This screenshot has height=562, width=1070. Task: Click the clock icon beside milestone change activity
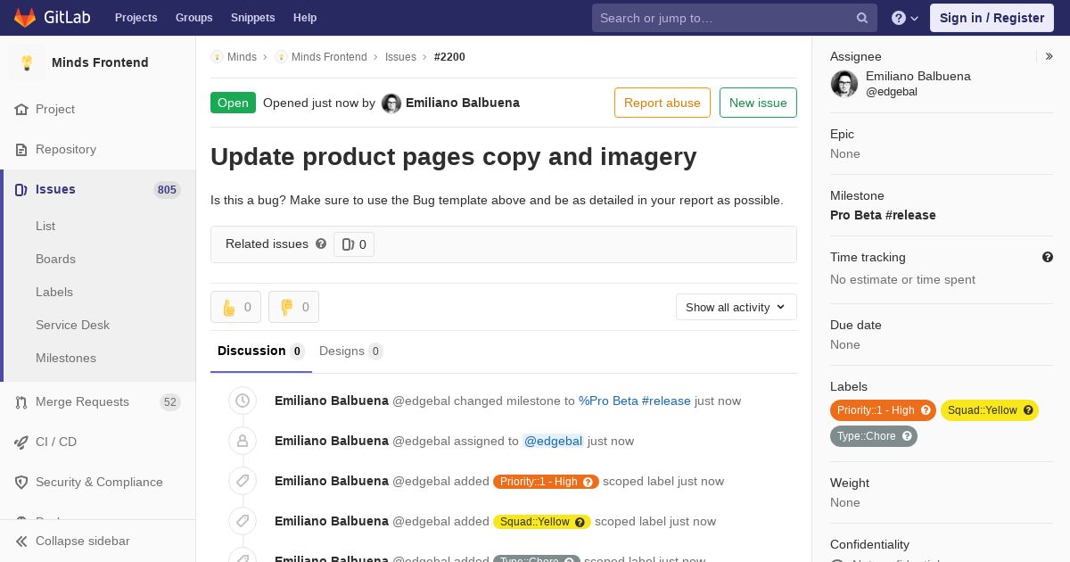tap(242, 401)
